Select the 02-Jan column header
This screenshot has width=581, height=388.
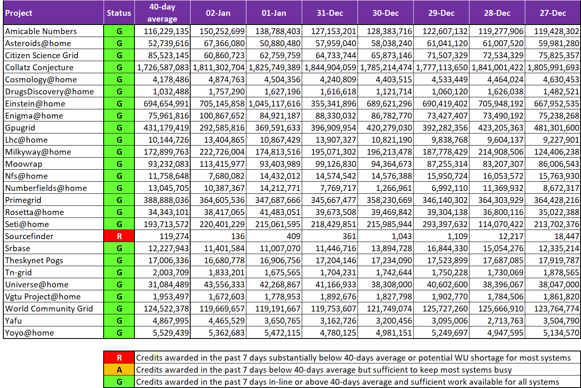coord(218,13)
